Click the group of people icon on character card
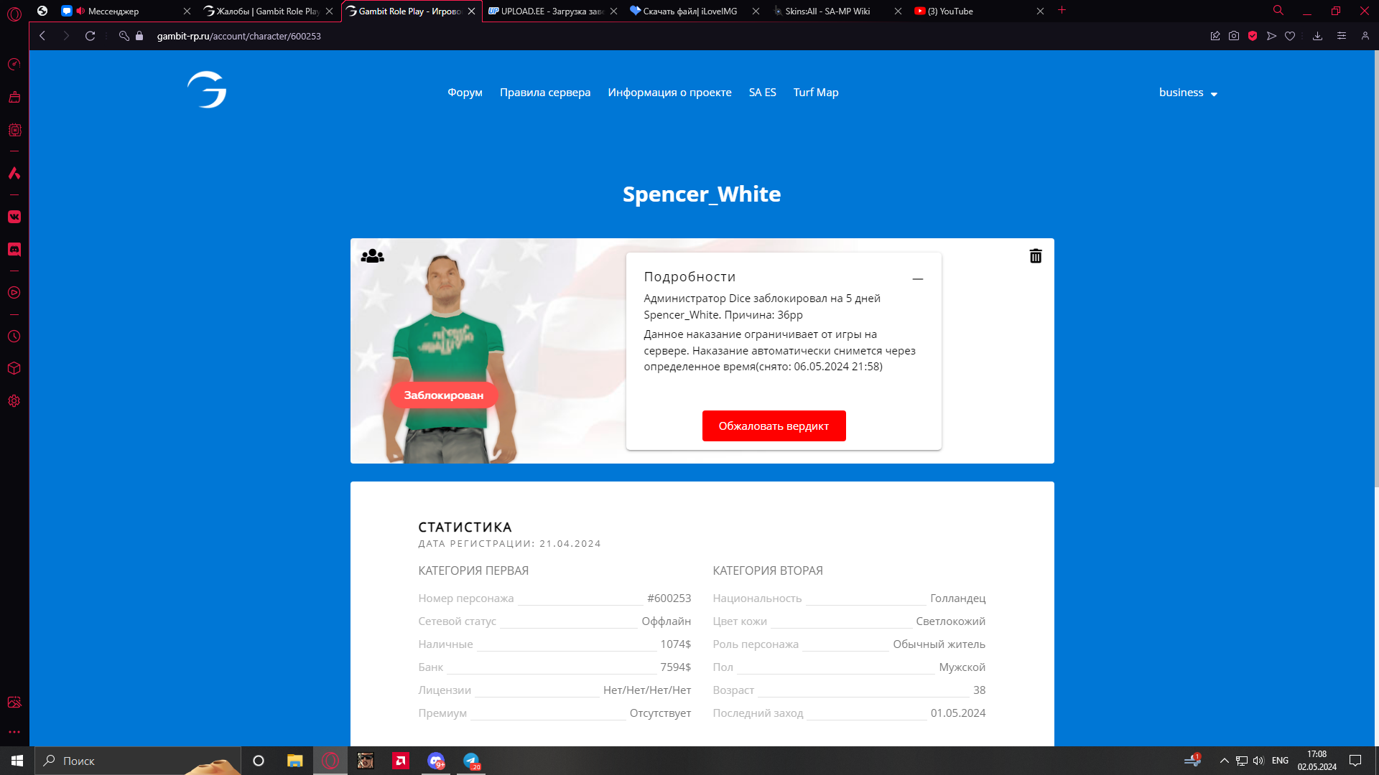This screenshot has height=775, width=1379. (x=372, y=256)
